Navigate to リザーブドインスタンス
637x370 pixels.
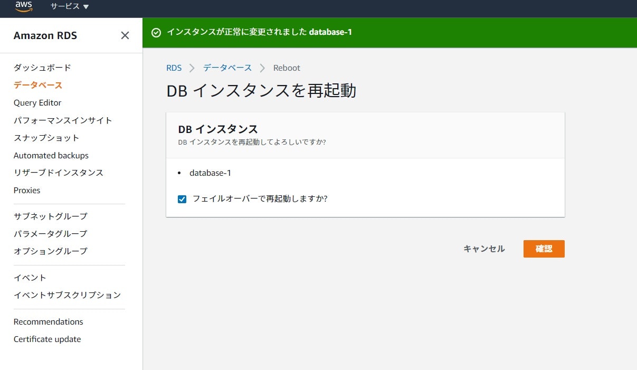(x=59, y=173)
